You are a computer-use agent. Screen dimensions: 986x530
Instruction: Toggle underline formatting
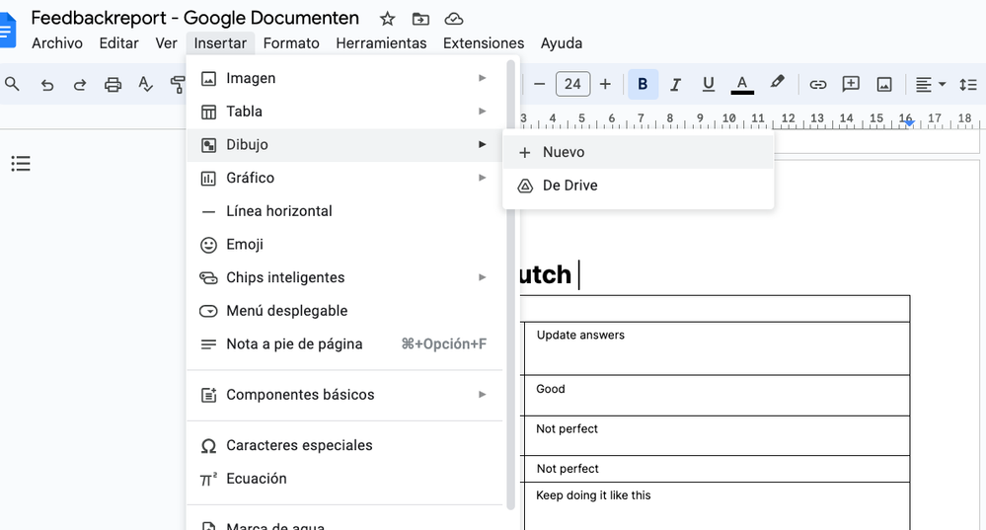(x=708, y=84)
